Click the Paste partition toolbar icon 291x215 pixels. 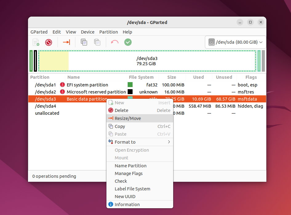[x=97, y=42]
